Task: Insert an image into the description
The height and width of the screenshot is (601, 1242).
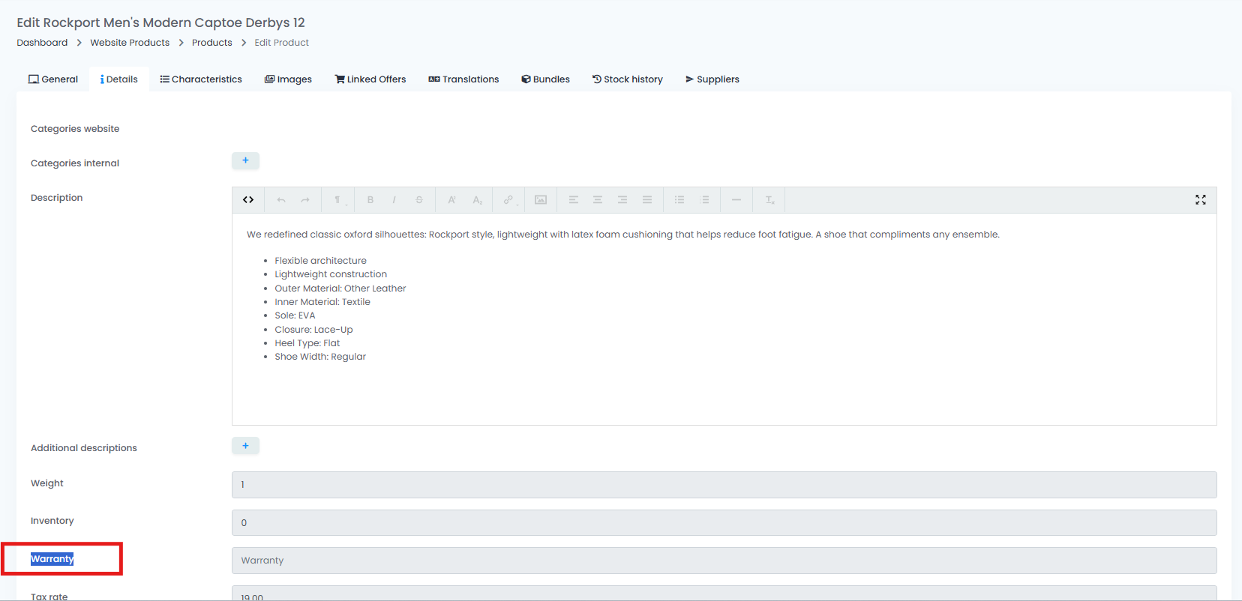Action: click(541, 200)
